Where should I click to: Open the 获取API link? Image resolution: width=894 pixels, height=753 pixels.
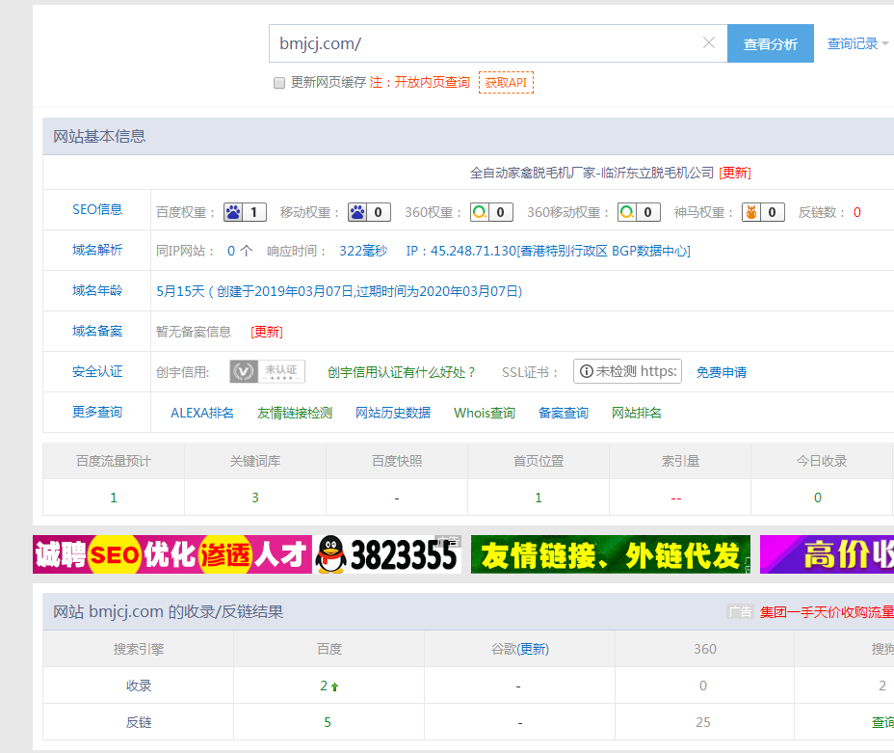pos(506,83)
